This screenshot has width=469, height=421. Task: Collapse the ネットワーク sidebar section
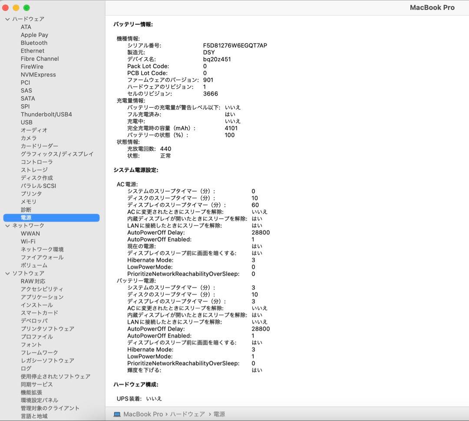tap(7, 225)
